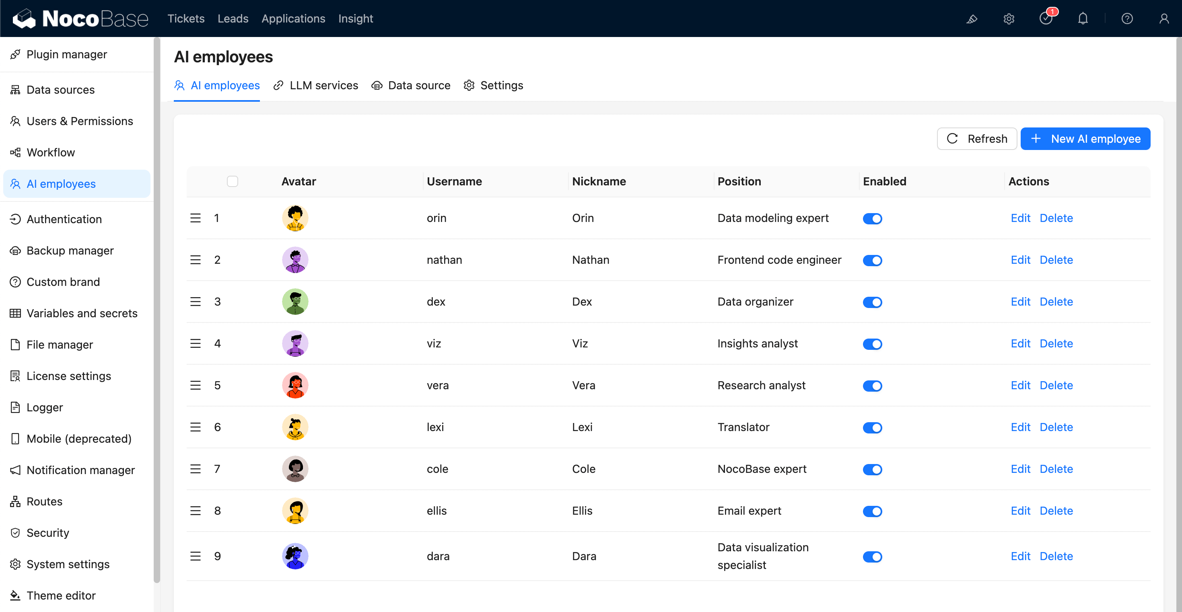Click the Refresh button
Viewport: 1182px width, 612px height.
click(x=977, y=139)
